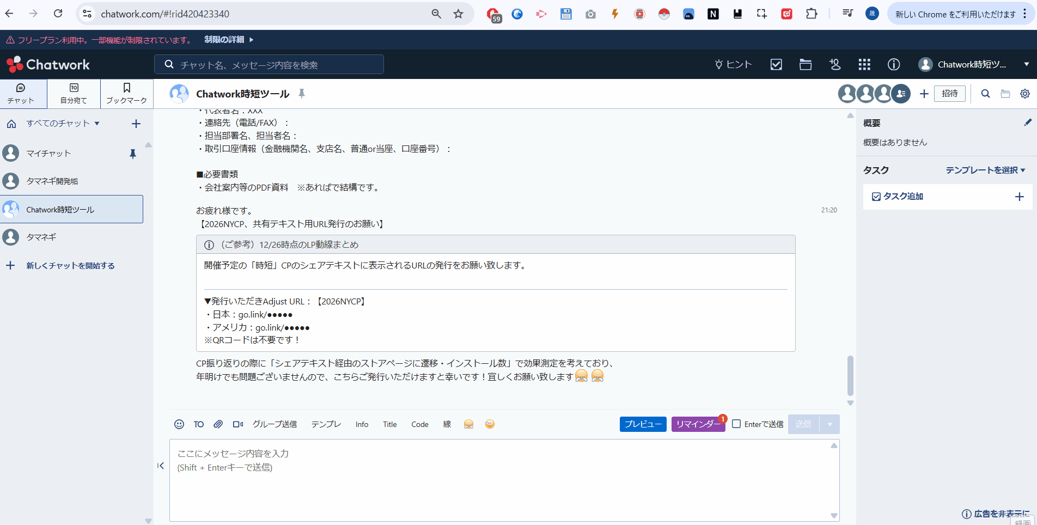Screen dimensions: 1037x525
Task: Open file management folder icon in header
Action: (x=806, y=65)
